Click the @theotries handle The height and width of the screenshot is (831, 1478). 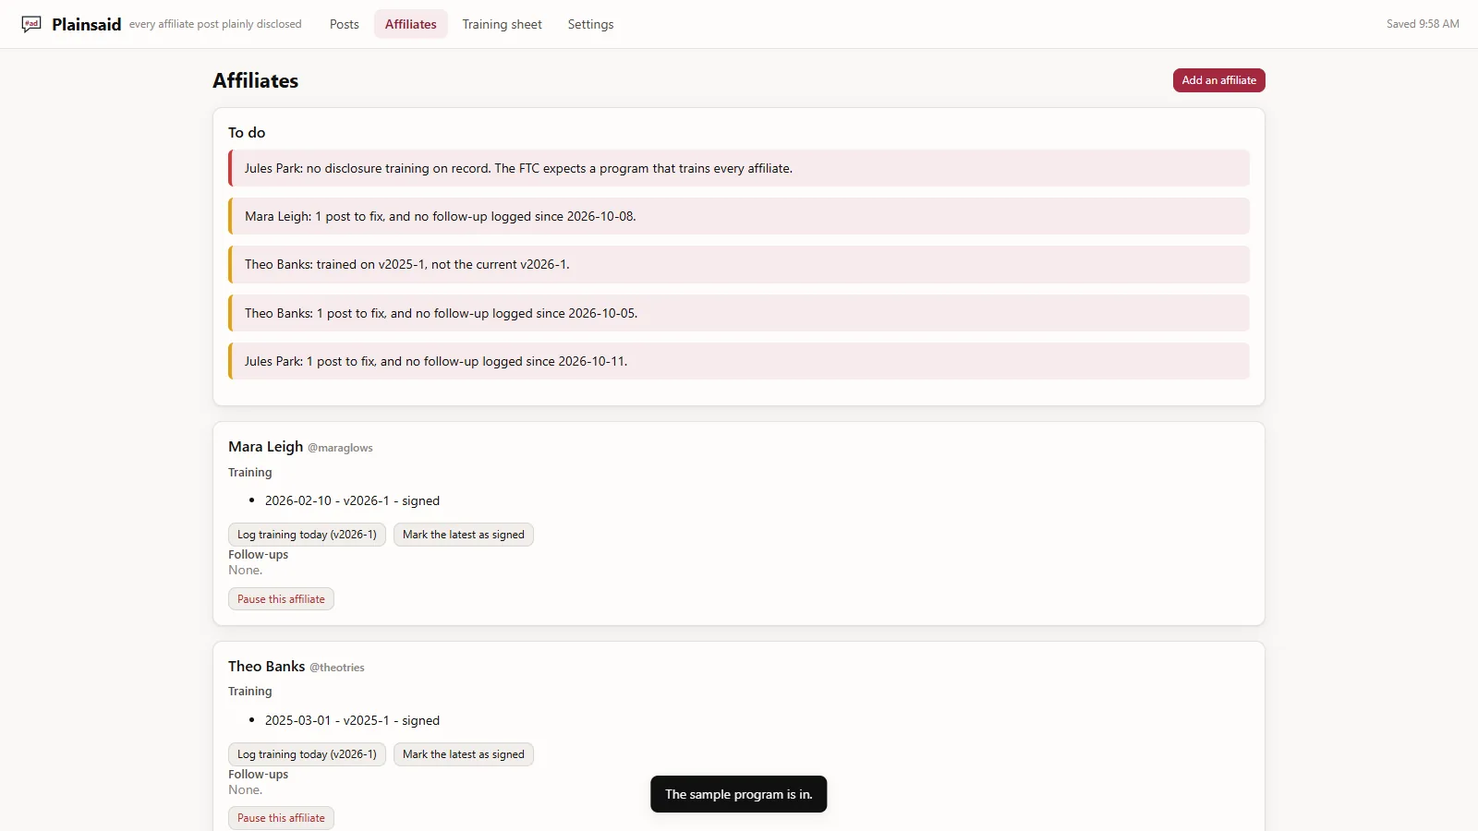pyautogui.click(x=337, y=668)
